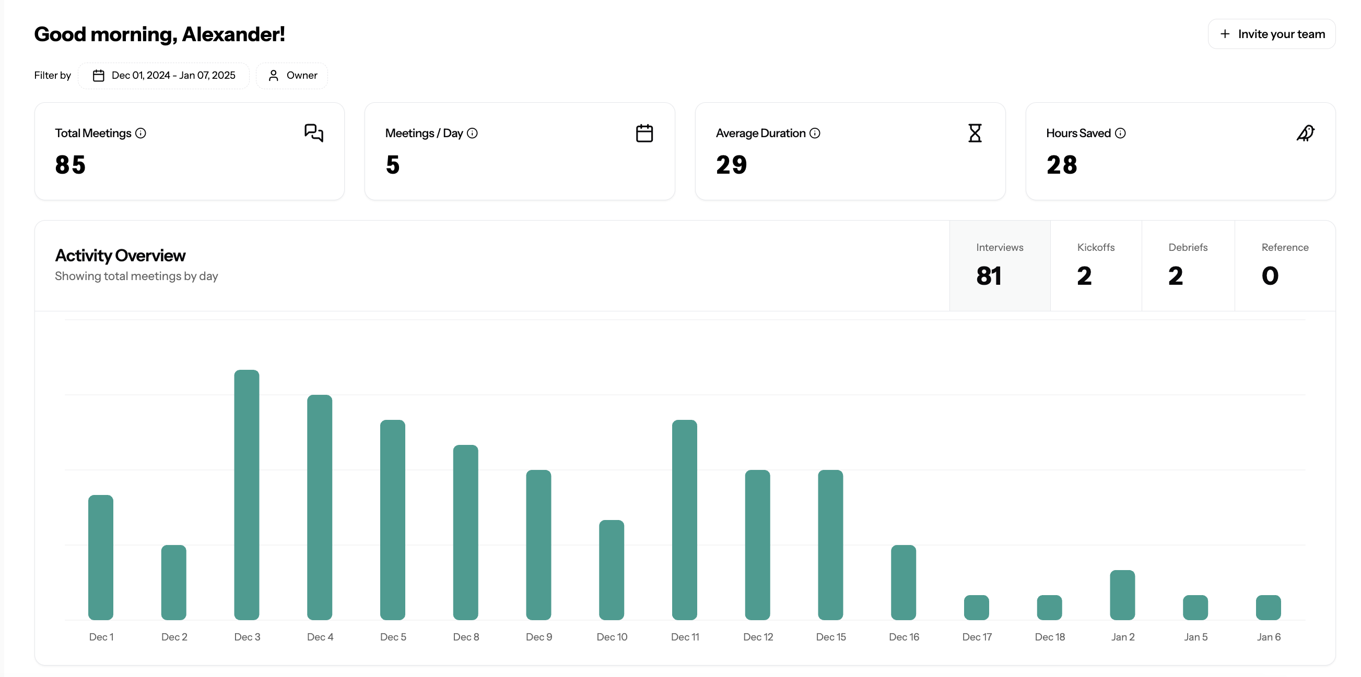This screenshot has height=677, width=1361.
Task: Click the calendar icon in Meetings / Day card
Action: point(644,133)
